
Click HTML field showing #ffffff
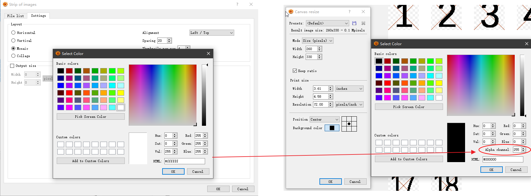(185, 161)
